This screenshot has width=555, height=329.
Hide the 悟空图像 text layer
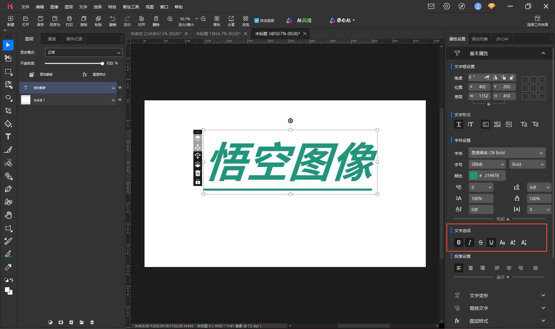120,88
